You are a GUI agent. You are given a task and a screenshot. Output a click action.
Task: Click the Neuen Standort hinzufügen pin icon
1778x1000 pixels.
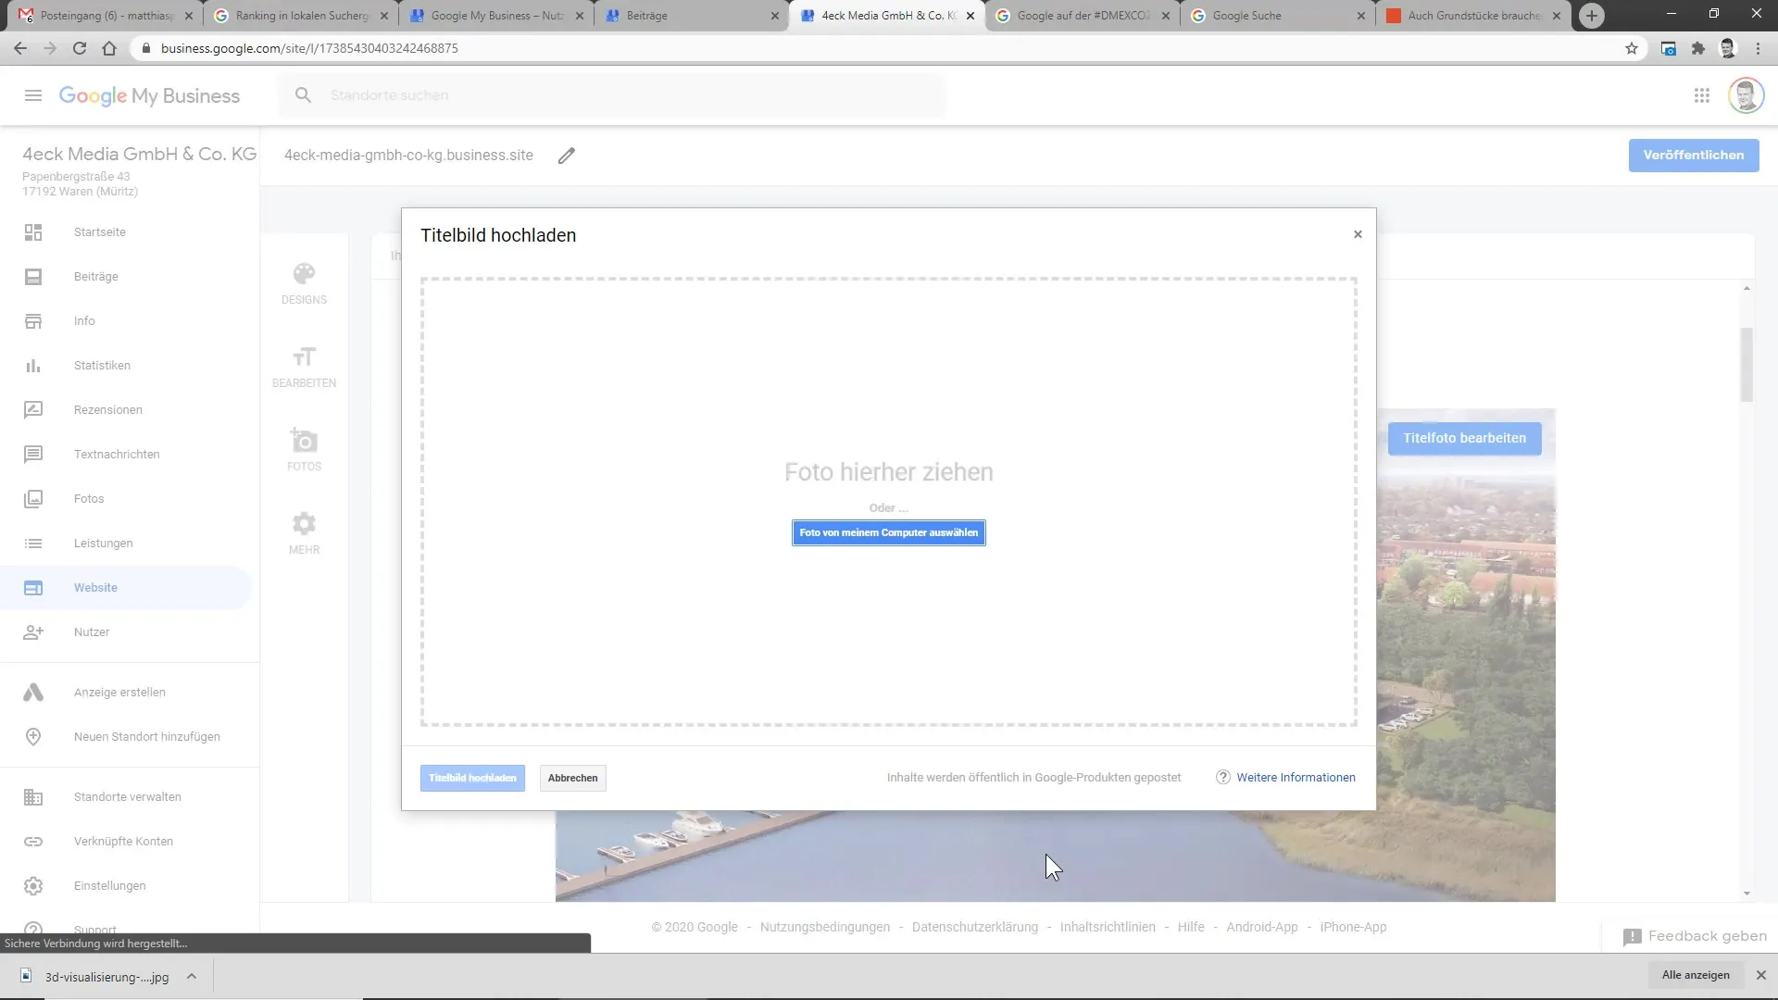(x=33, y=737)
